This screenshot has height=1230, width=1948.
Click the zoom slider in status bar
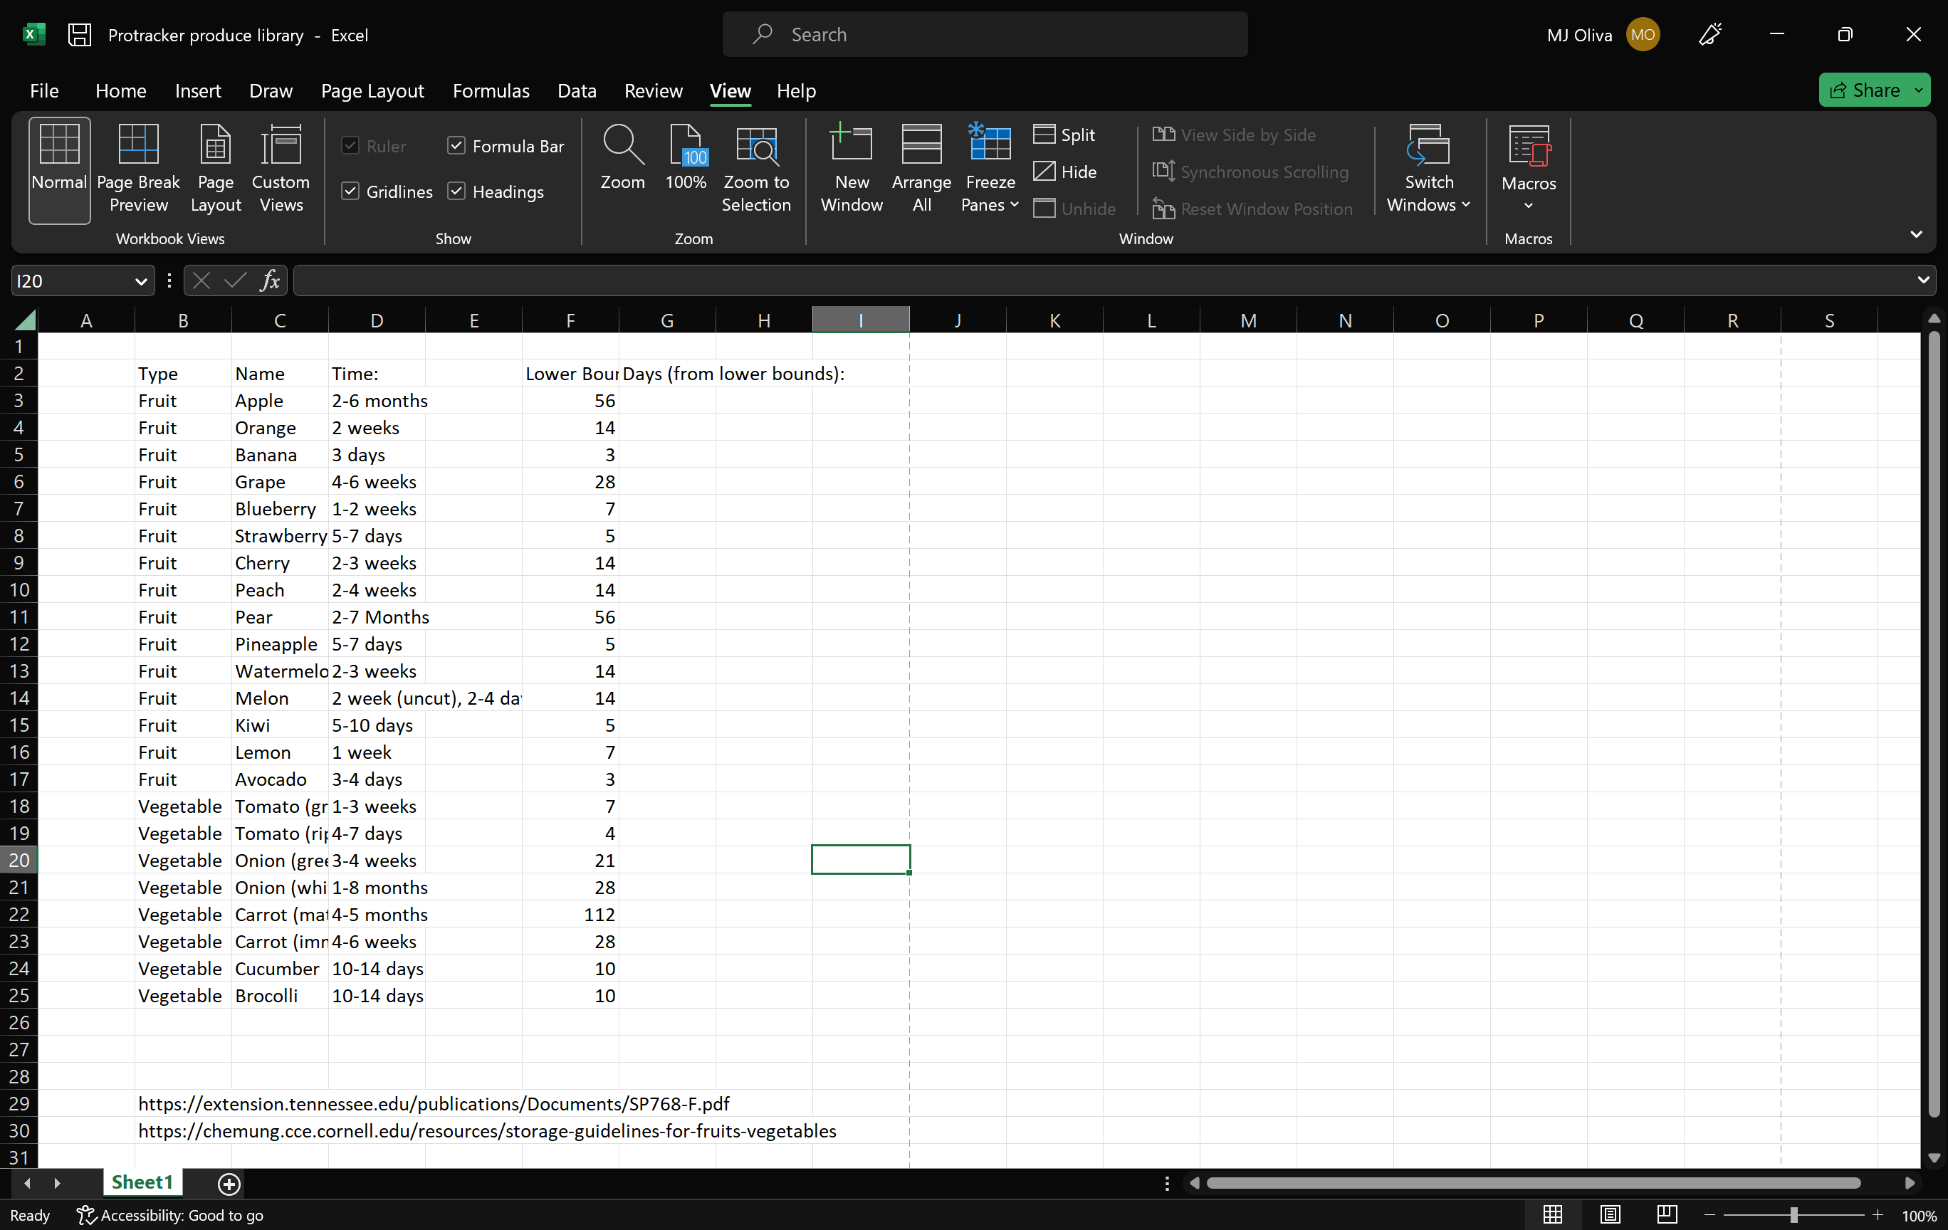[1793, 1214]
